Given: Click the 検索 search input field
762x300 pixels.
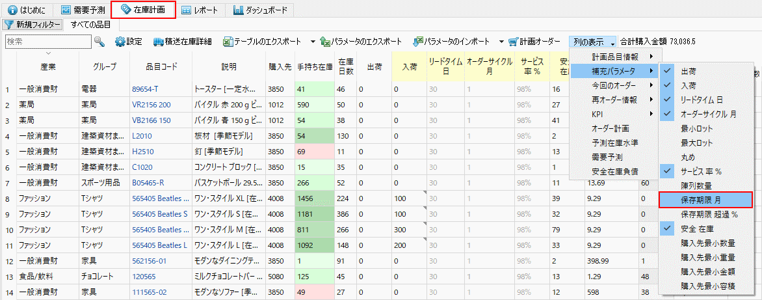Looking at the screenshot, I should 47,42.
